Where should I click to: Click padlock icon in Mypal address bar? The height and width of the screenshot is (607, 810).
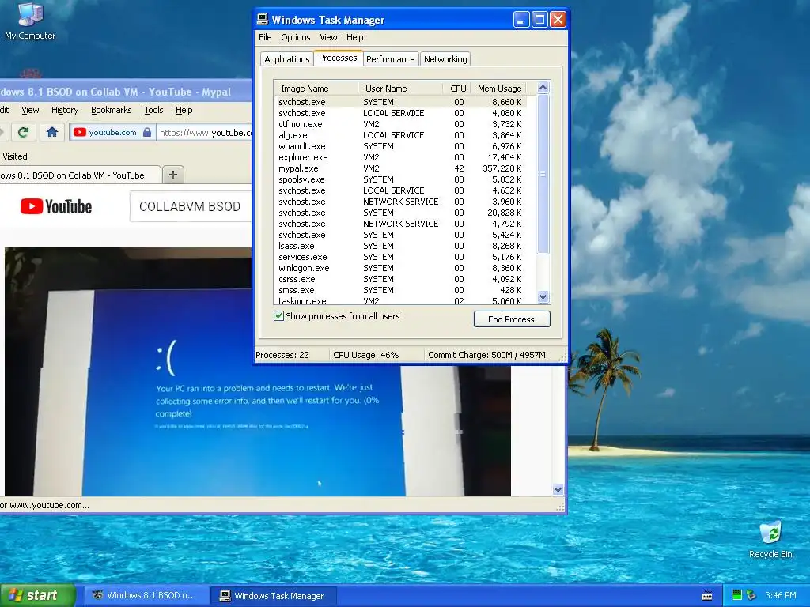click(x=147, y=132)
